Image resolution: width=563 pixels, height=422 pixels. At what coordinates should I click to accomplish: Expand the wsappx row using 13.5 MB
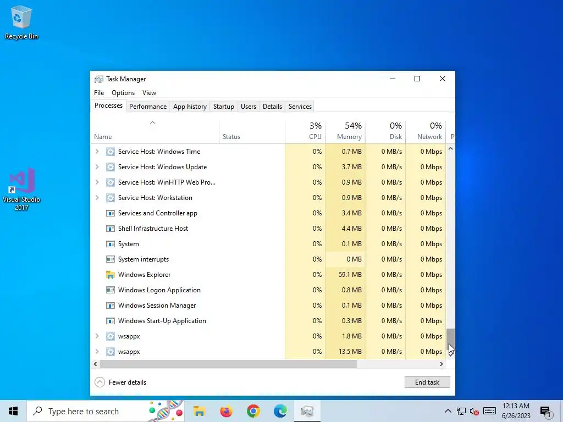click(97, 352)
